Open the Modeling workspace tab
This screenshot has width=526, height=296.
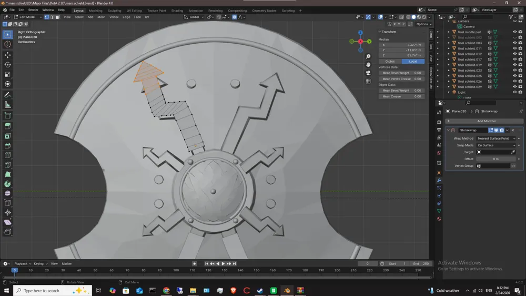click(x=96, y=11)
